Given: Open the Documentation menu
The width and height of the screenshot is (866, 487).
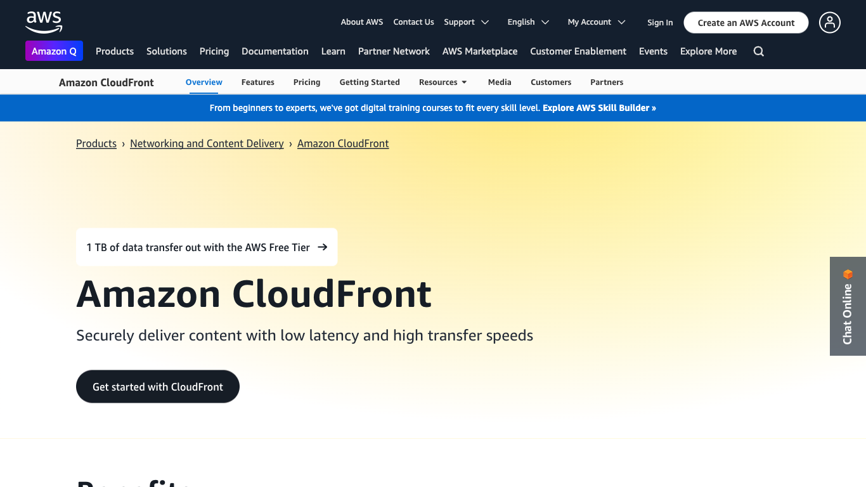Looking at the screenshot, I should tap(275, 51).
